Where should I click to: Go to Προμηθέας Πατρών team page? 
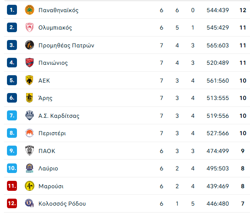67,45
